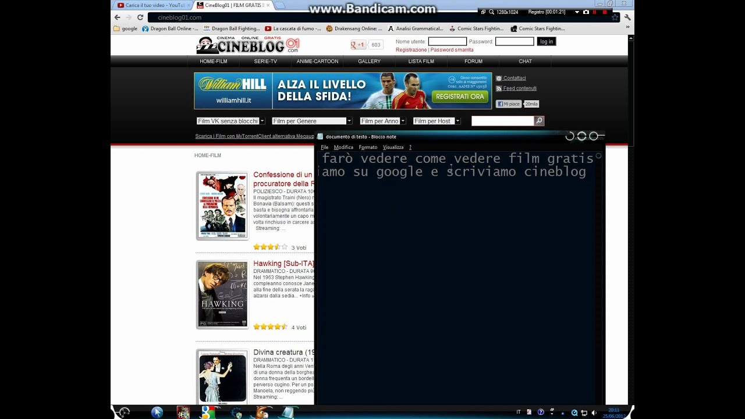Click the magnifier search icon
The image size is (745, 419).
coord(539,121)
